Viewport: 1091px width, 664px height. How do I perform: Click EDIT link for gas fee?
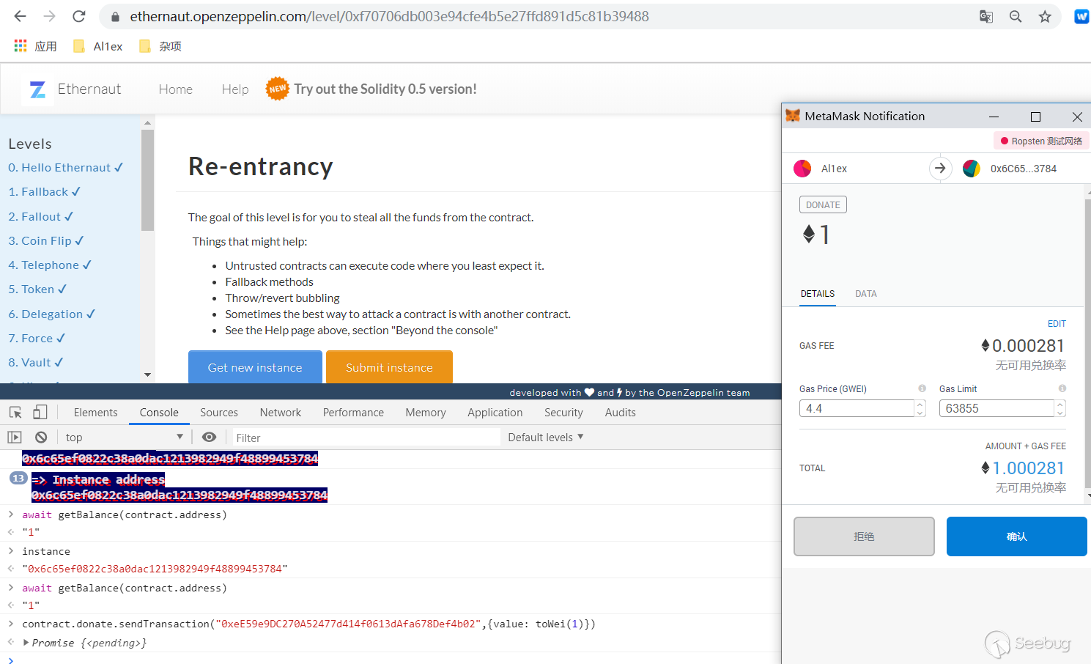[x=1056, y=324]
